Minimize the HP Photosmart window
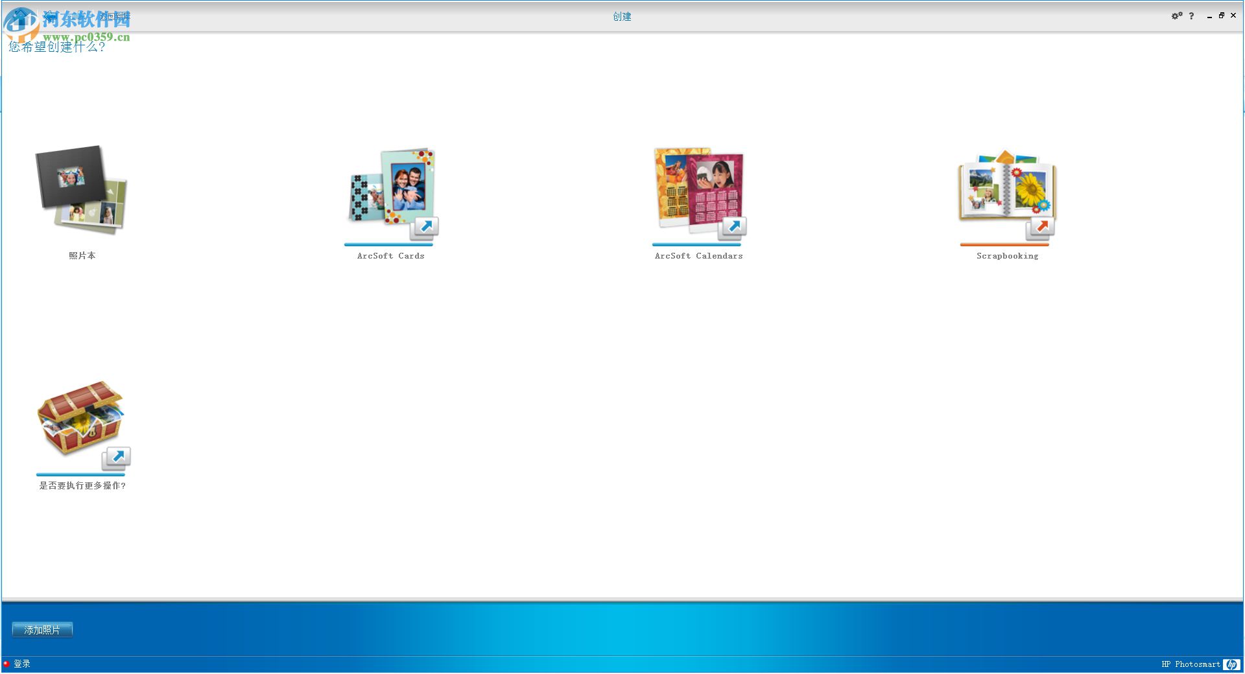This screenshot has width=1245, height=674. (1209, 16)
